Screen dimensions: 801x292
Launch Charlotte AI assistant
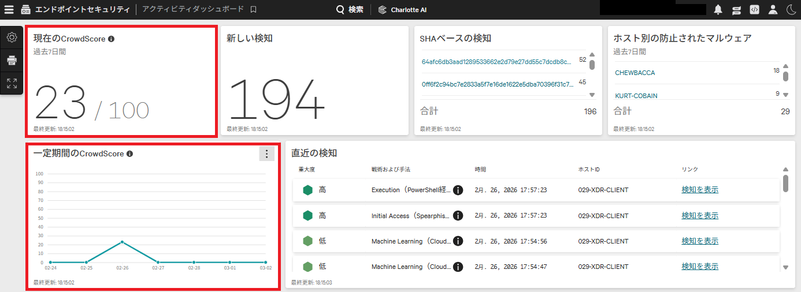[402, 10]
